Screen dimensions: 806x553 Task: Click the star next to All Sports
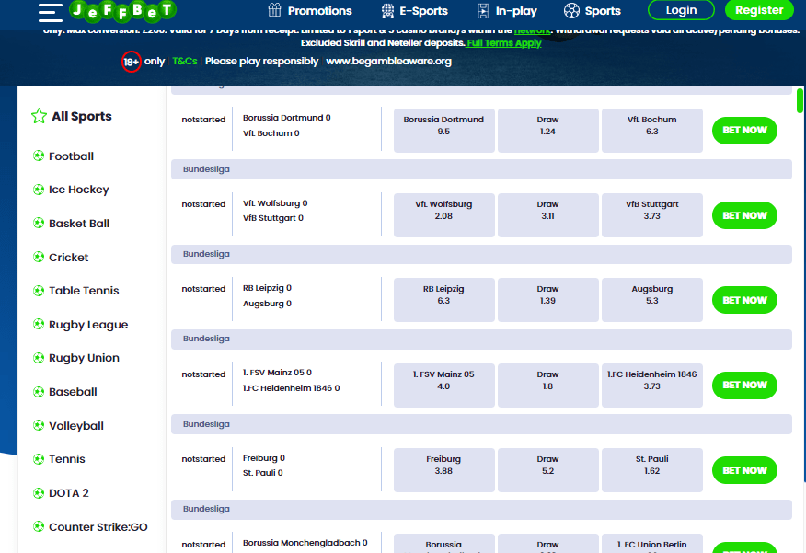[39, 116]
